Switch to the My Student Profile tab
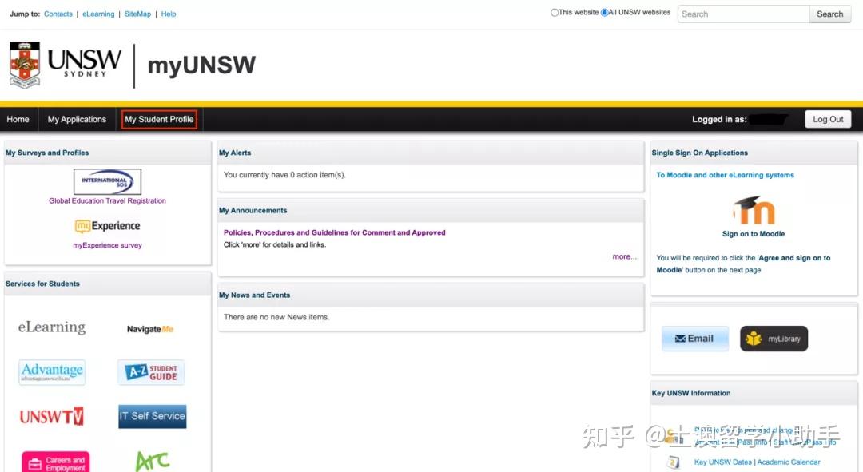 coord(159,118)
